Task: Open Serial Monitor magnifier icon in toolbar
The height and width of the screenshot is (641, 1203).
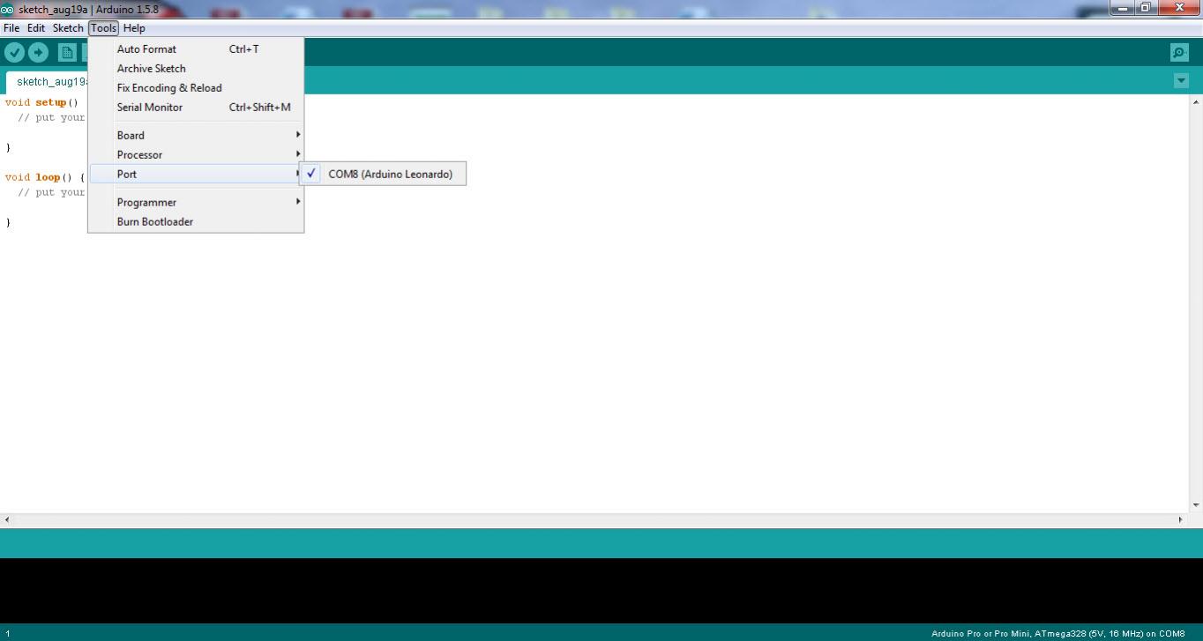Action: (x=1179, y=53)
